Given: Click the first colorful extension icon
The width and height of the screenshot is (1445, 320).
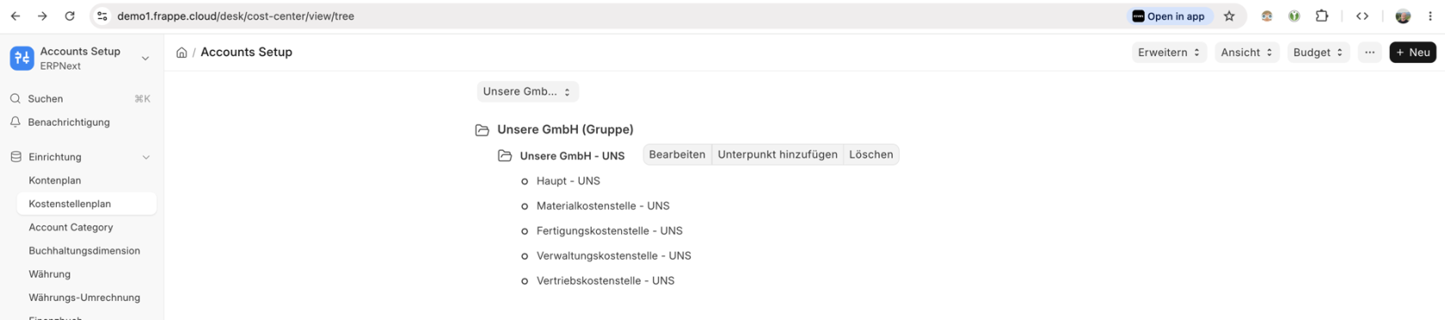Looking at the screenshot, I should [1267, 15].
